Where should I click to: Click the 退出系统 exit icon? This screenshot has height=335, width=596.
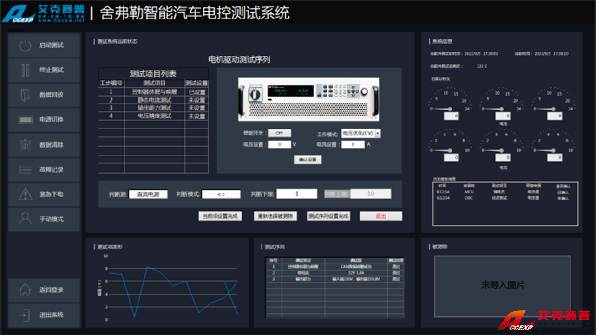25,315
